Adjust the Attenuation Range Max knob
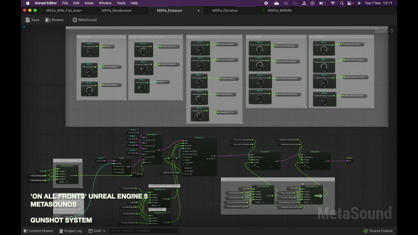The height and width of the screenshot is (235, 418). point(89,90)
